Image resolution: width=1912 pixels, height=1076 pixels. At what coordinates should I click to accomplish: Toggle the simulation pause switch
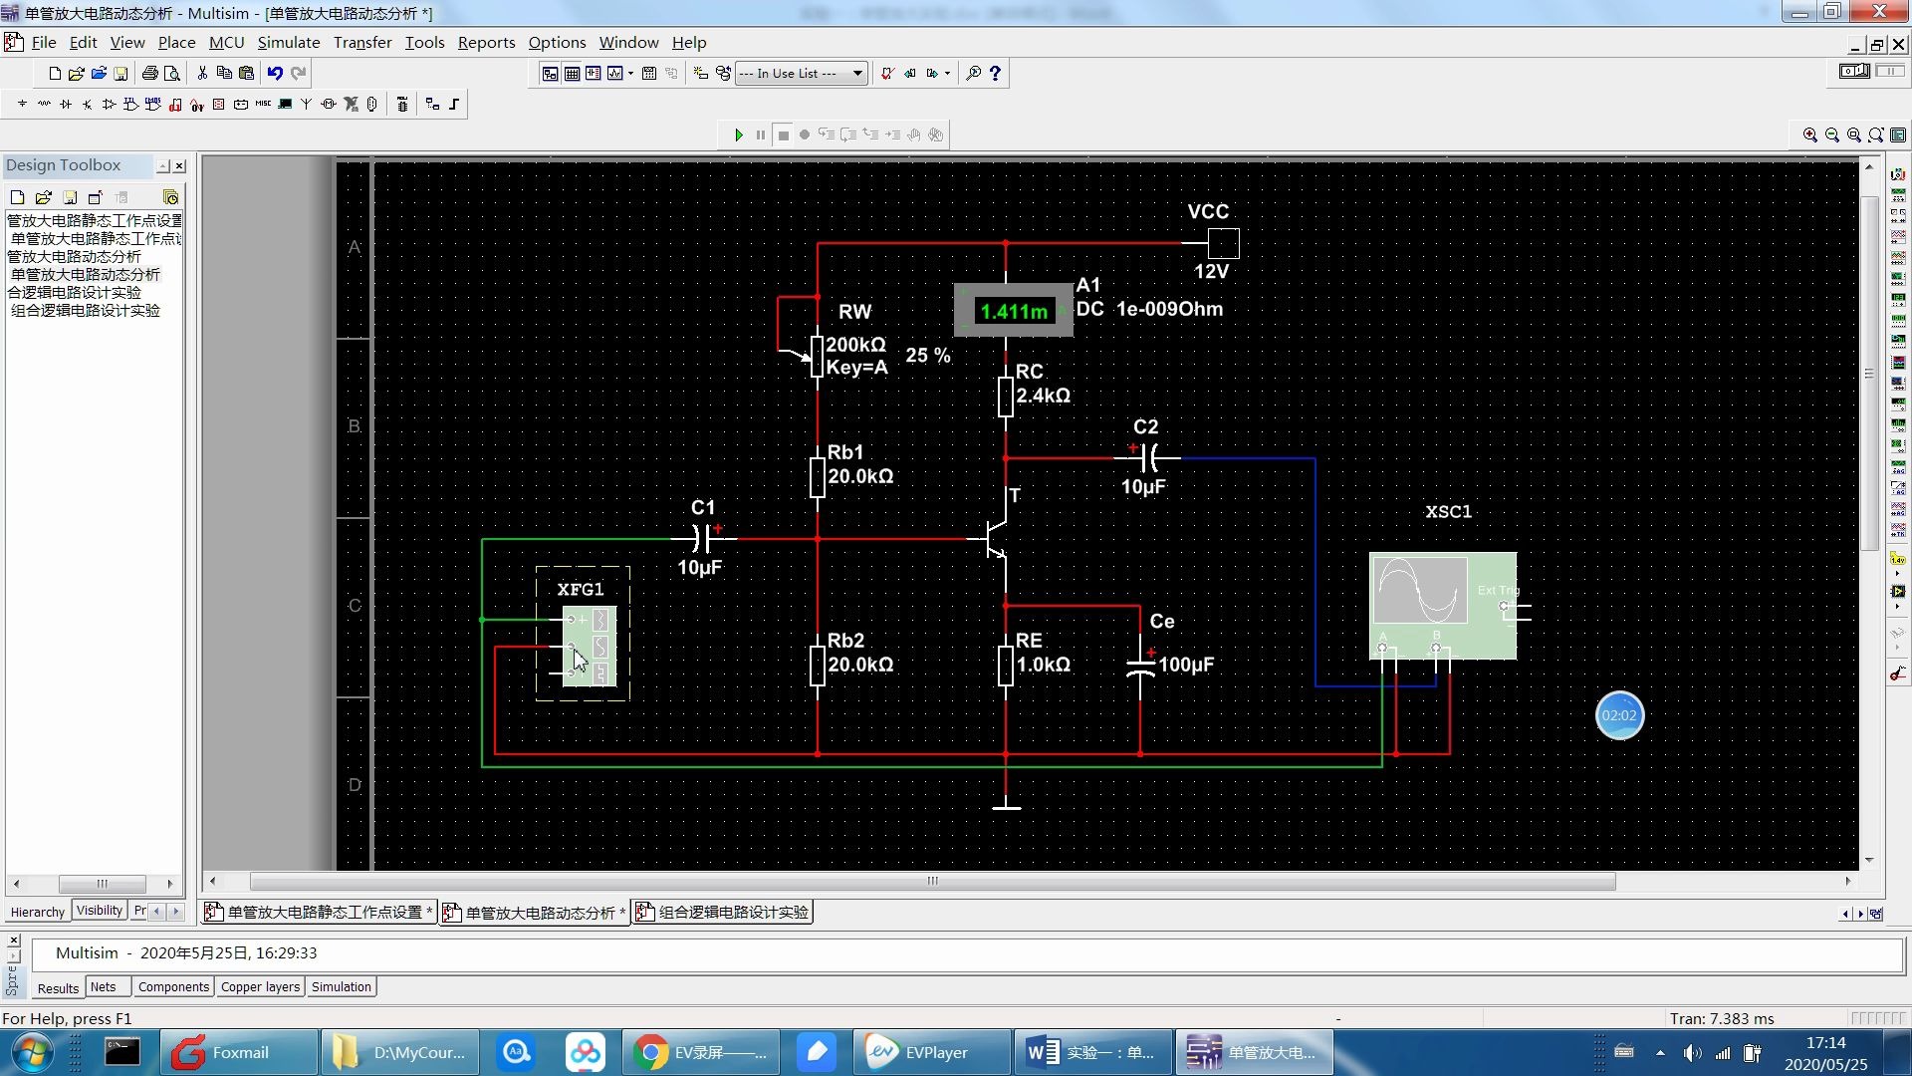1889,71
